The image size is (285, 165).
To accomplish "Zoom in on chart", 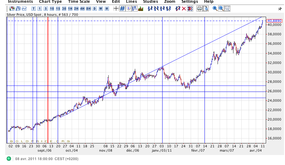I will [x=215, y=9].
